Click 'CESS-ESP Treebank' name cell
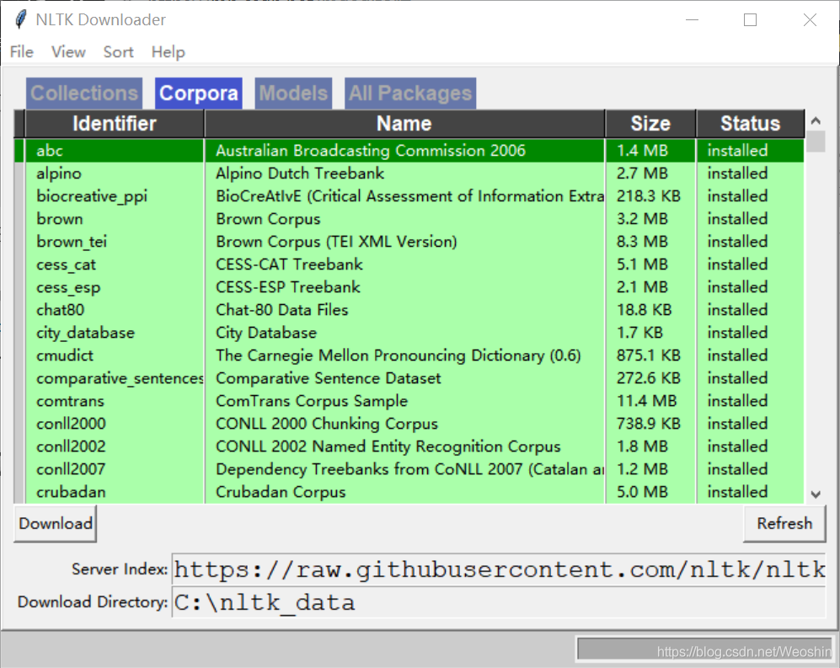Screen dimensions: 840x668 tap(288, 287)
